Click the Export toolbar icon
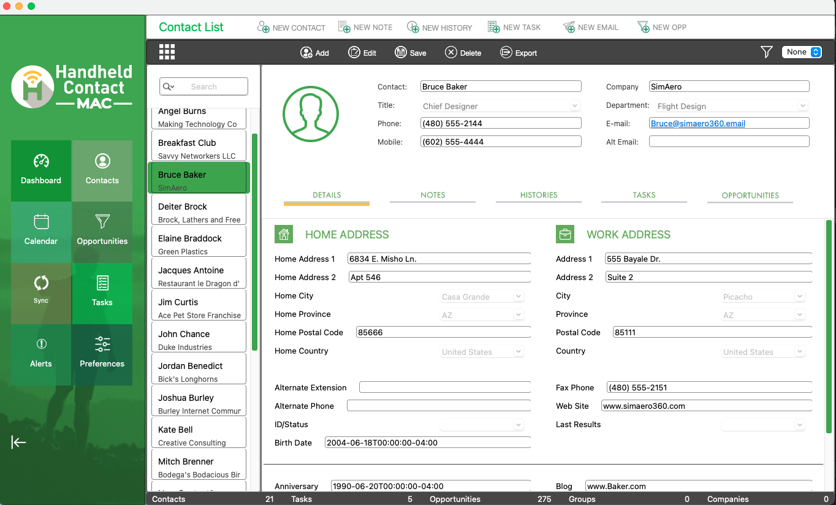Viewport: 836px width, 505px height. click(x=506, y=53)
